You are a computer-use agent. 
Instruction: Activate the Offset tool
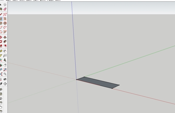click(5, 46)
